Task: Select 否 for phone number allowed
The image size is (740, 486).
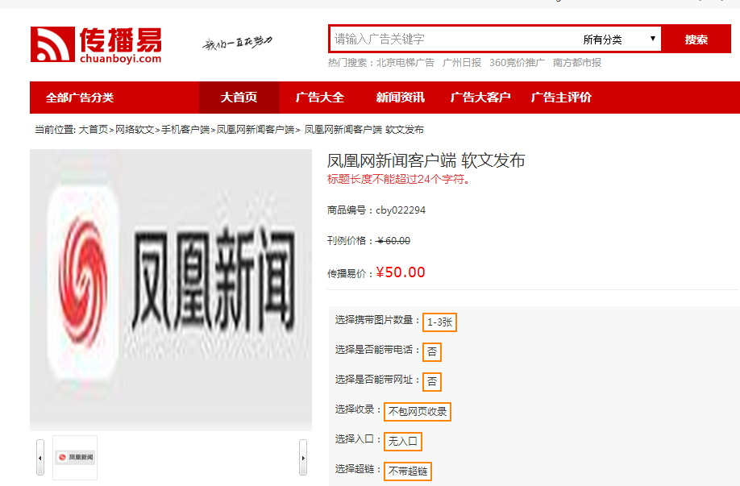Action: tap(431, 351)
